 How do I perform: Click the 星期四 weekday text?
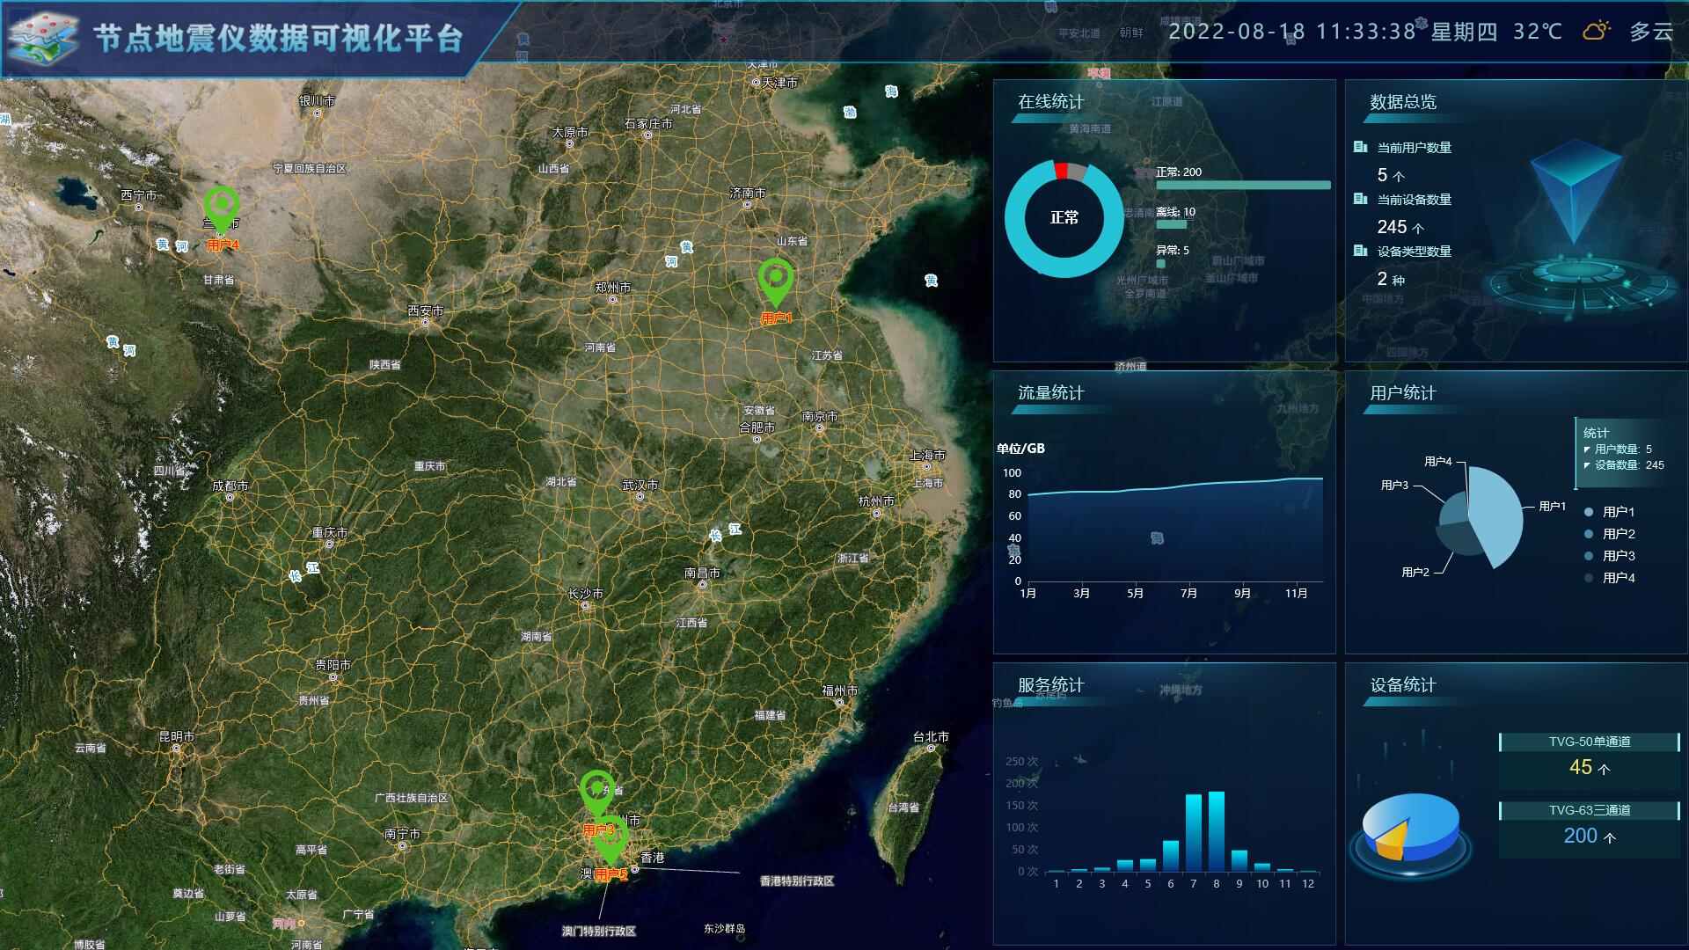(1464, 32)
